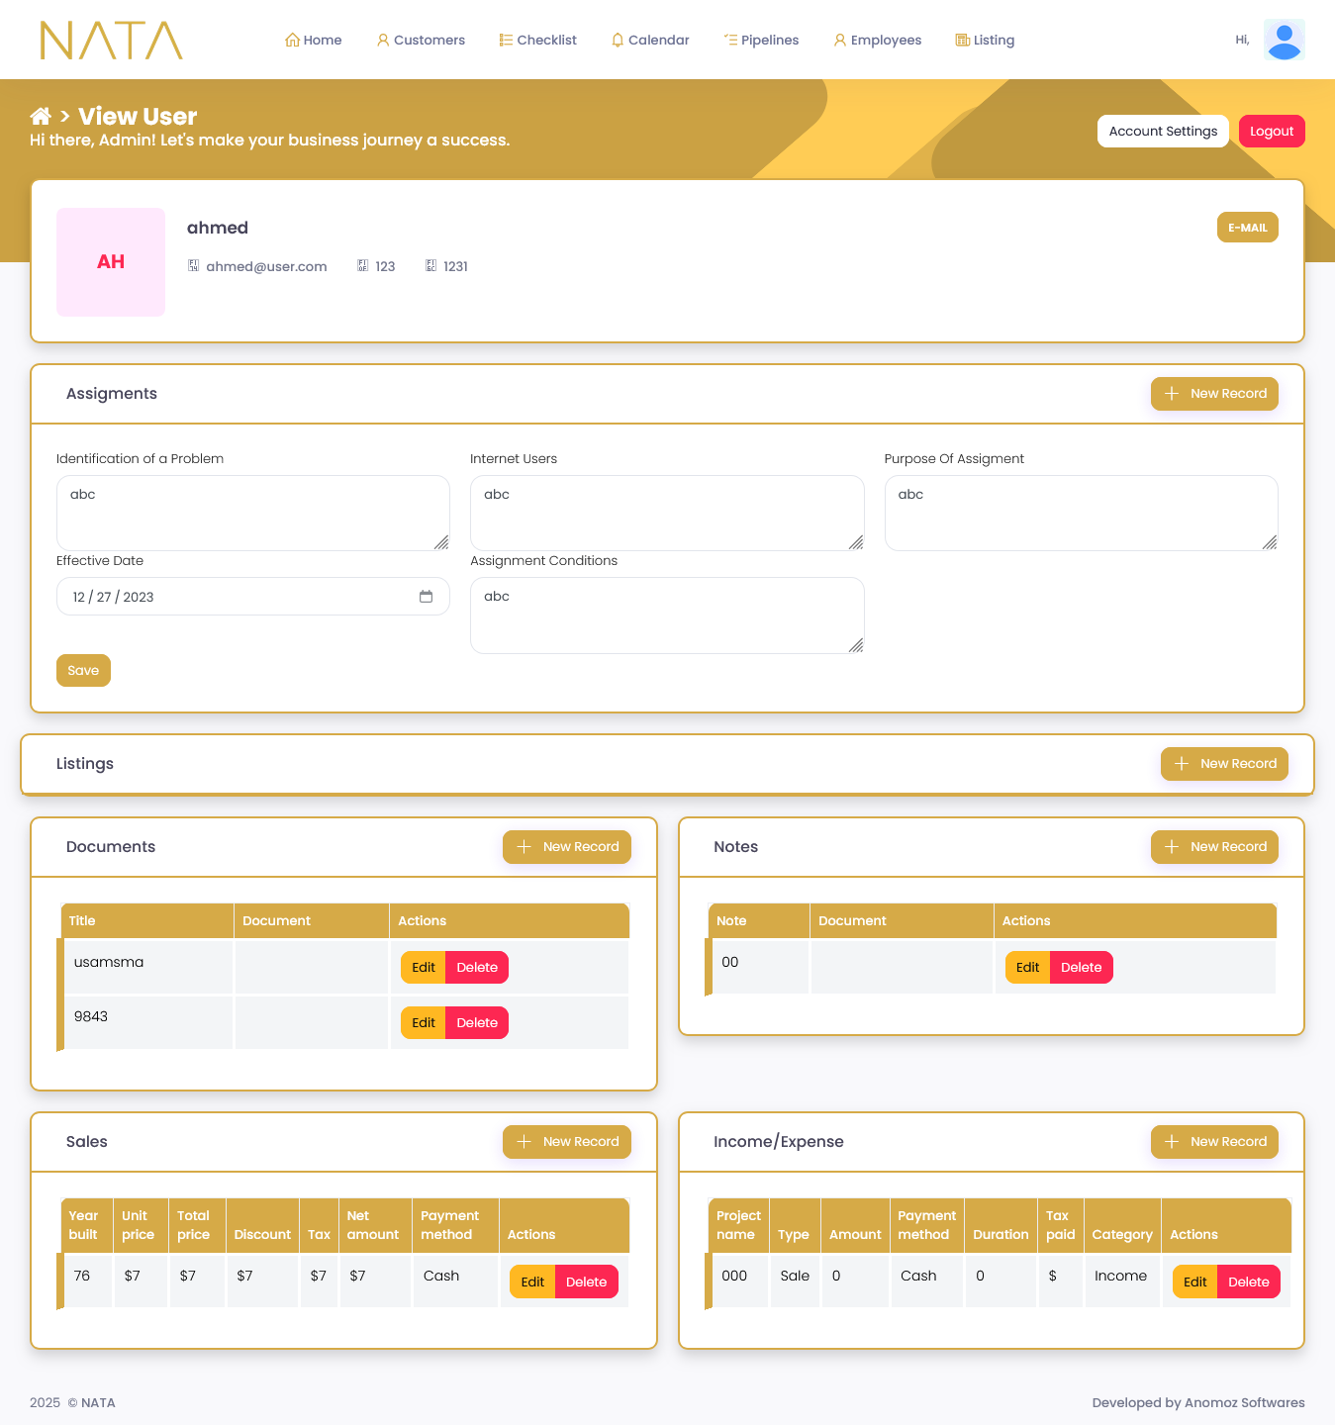The height and width of the screenshot is (1425, 1335).
Task: Open the calendar picker in Effective Date
Action: (426, 597)
